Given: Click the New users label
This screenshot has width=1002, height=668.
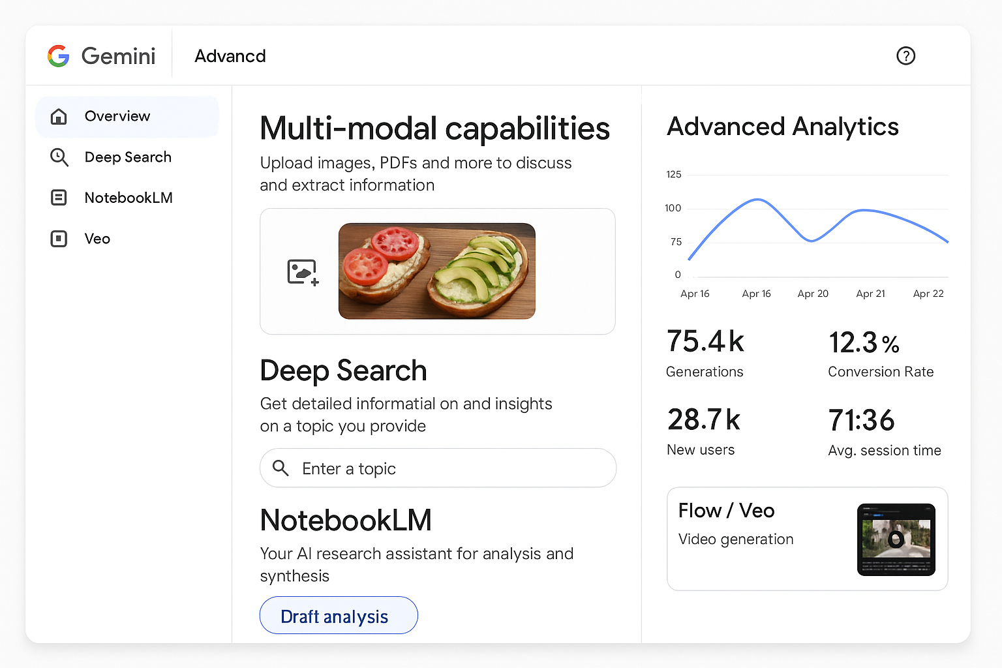Looking at the screenshot, I should click(x=701, y=450).
